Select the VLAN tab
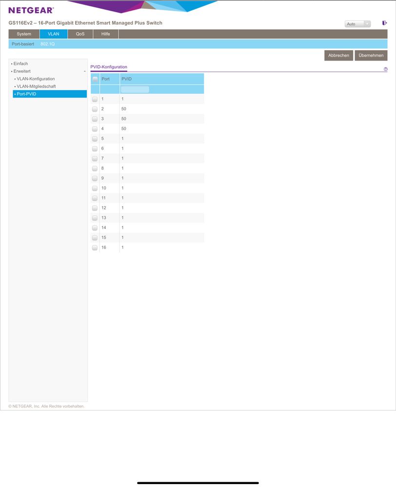Image resolution: width=396 pixels, height=487 pixels. coord(54,34)
